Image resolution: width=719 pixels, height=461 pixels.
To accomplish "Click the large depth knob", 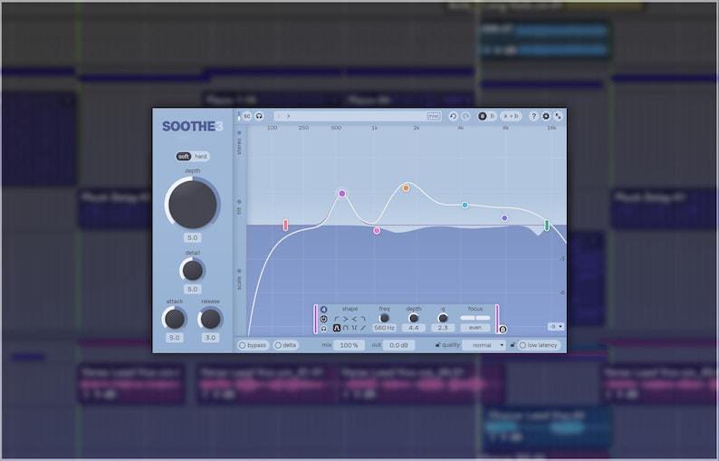I will pyautogui.click(x=193, y=204).
